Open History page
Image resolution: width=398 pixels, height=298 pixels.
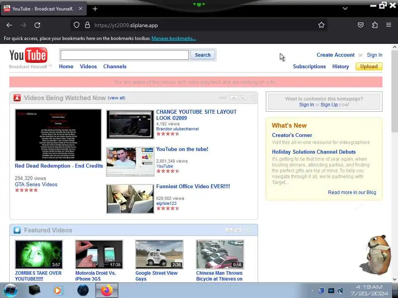tap(340, 66)
